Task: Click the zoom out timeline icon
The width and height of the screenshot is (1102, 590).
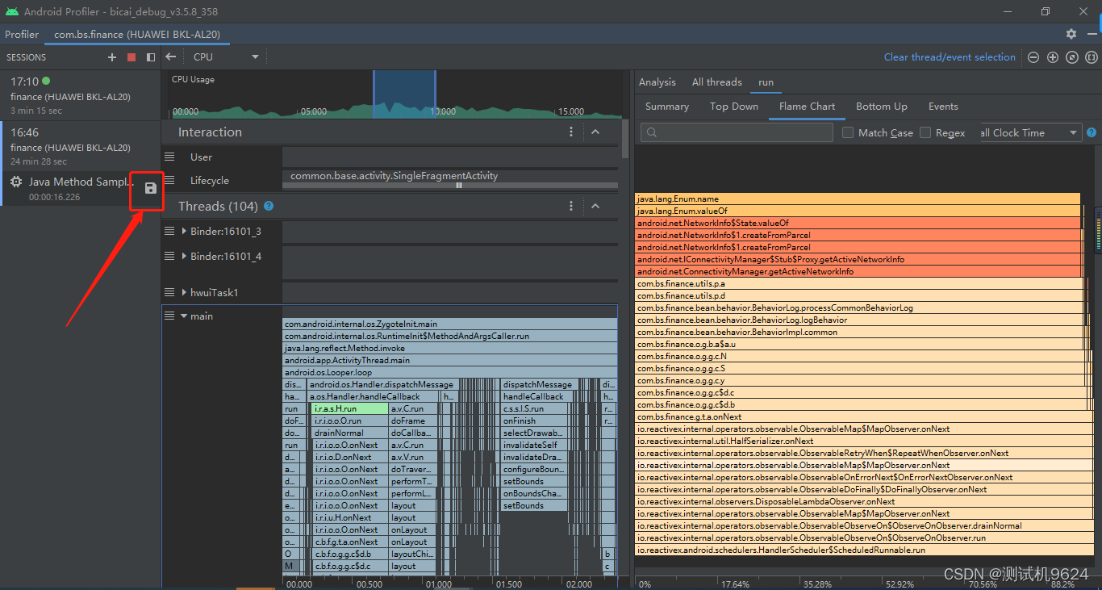Action: tap(1033, 57)
